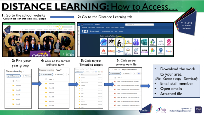Click the circled three-people icon on school website
204x115 pixels.
[x=60, y=27]
